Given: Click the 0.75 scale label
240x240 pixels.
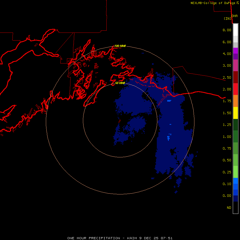Looking at the screenshot, I should [227, 149].
